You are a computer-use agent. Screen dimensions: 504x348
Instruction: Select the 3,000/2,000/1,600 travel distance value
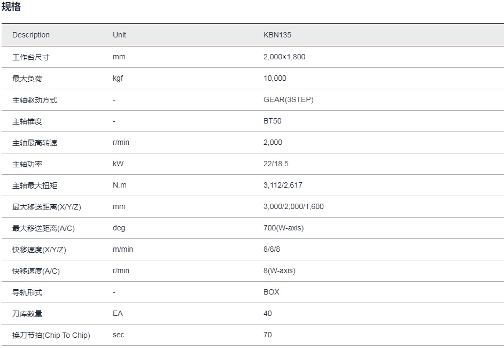(x=293, y=206)
